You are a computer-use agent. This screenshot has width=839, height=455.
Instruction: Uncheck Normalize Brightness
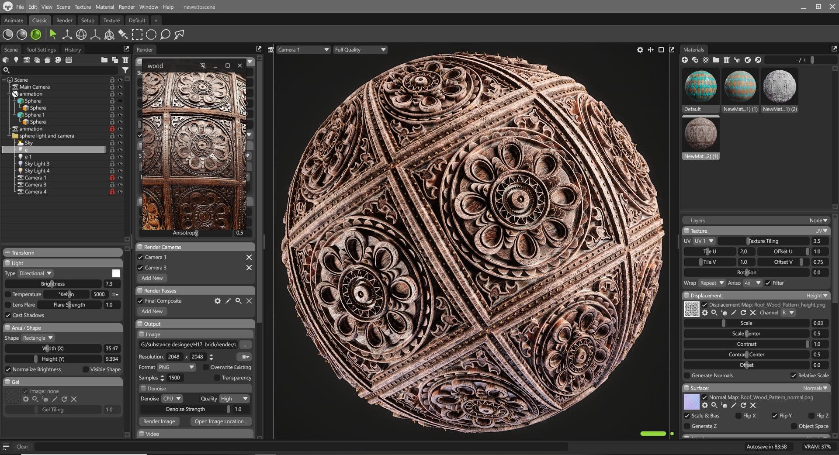point(7,369)
